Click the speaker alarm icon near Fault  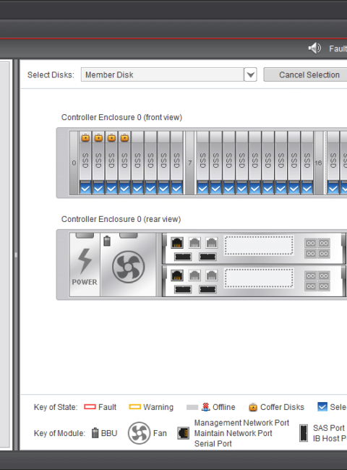(314, 48)
